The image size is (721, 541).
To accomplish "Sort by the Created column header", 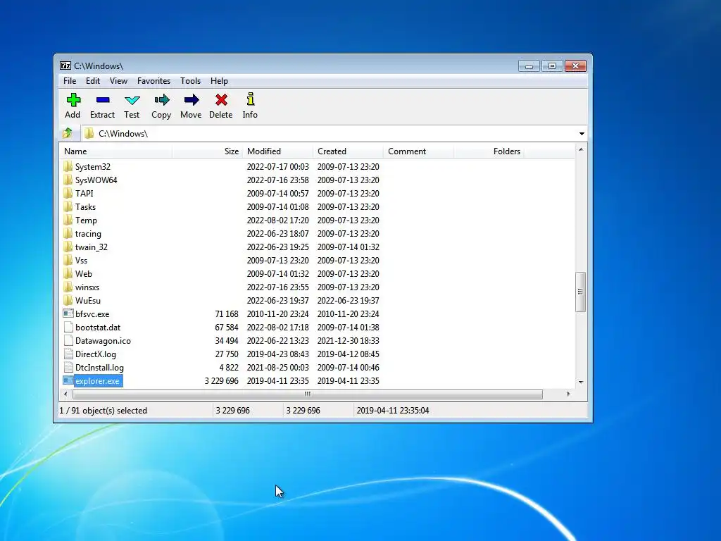I will coord(348,151).
